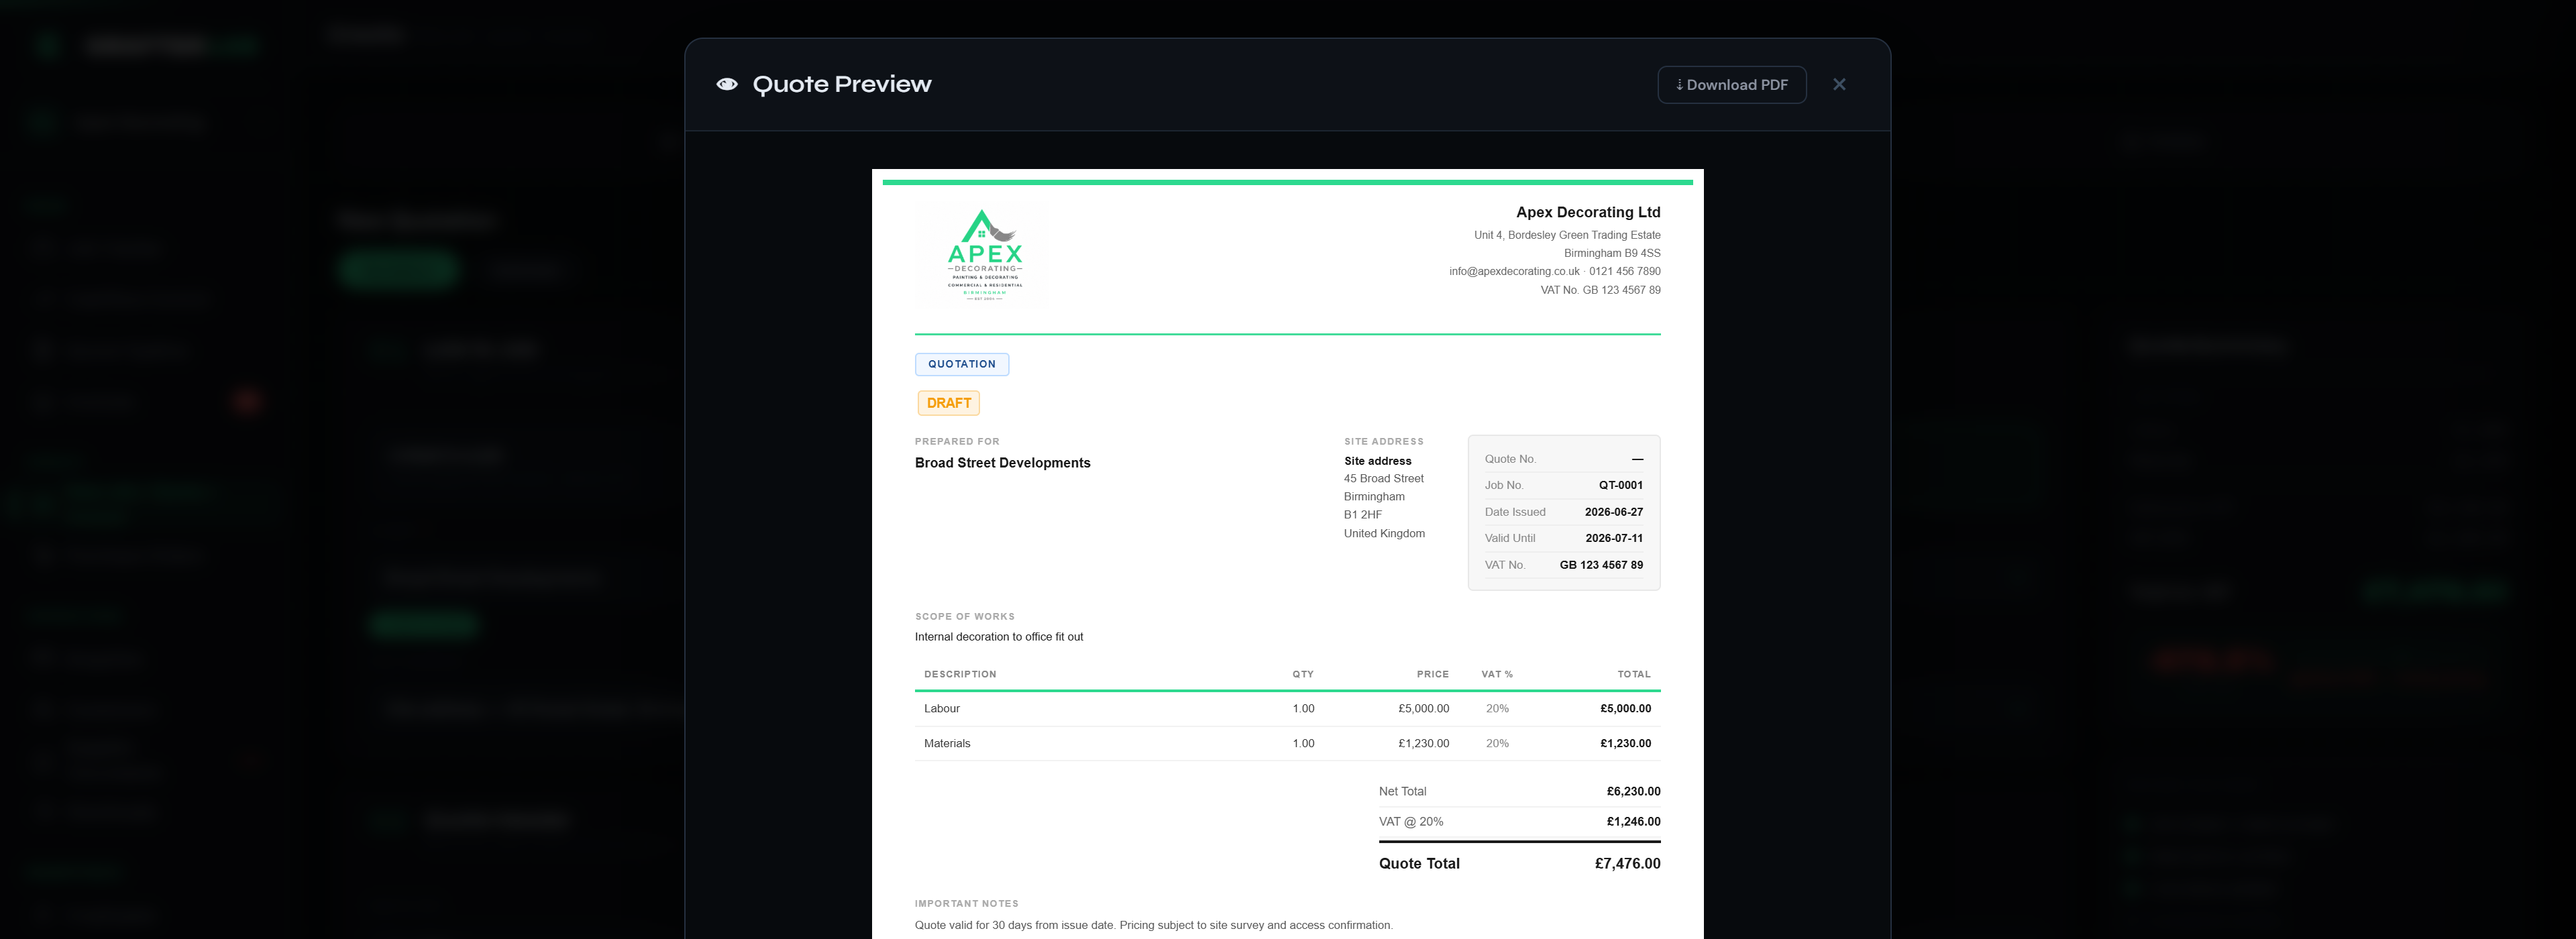Click the United Kingdom address line
Image resolution: width=2576 pixels, height=939 pixels.
pos(1384,534)
